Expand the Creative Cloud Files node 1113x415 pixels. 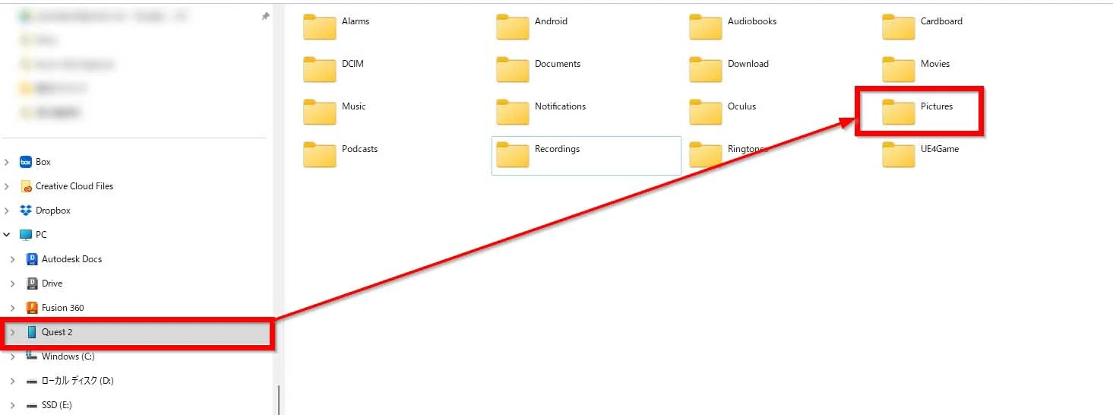[x=7, y=186]
